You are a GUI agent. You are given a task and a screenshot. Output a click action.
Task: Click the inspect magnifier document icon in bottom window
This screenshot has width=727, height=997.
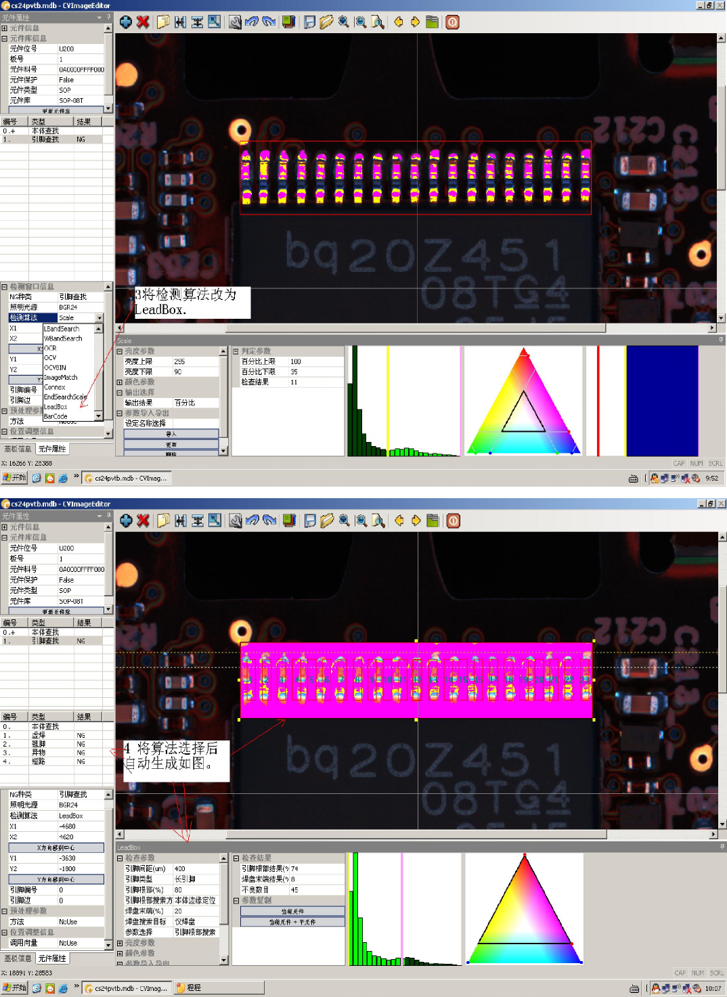click(x=378, y=520)
